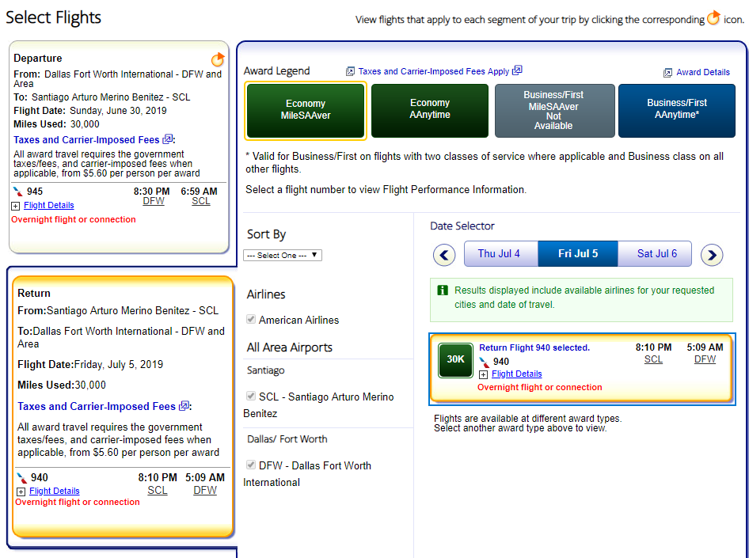The height and width of the screenshot is (558, 749).
Task: Click popup icon beside Award Details
Action: 668,72
